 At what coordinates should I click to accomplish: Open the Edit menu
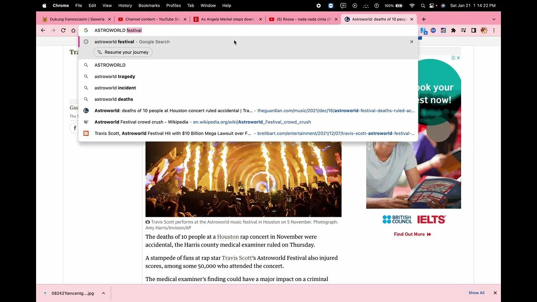point(92,5)
